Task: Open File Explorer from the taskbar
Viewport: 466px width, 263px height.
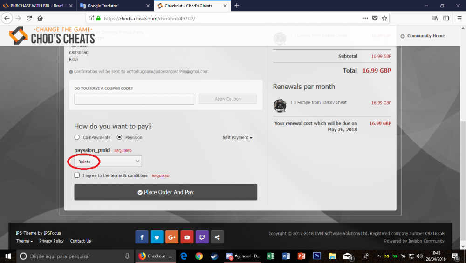Action: click(x=332, y=256)
